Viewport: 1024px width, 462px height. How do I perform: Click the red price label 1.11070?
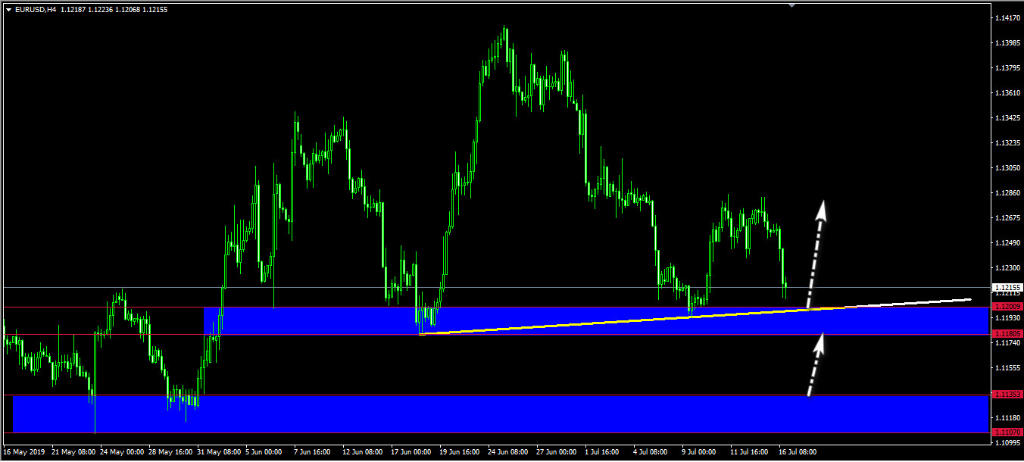pos(1008,432)
